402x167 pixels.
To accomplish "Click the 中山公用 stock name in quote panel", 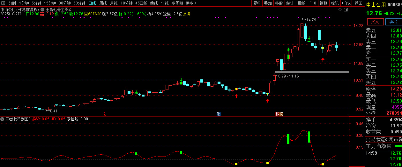I will (x=376, y=4).
